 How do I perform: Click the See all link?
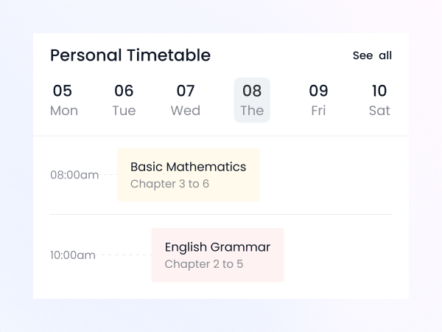click(372, 56)
